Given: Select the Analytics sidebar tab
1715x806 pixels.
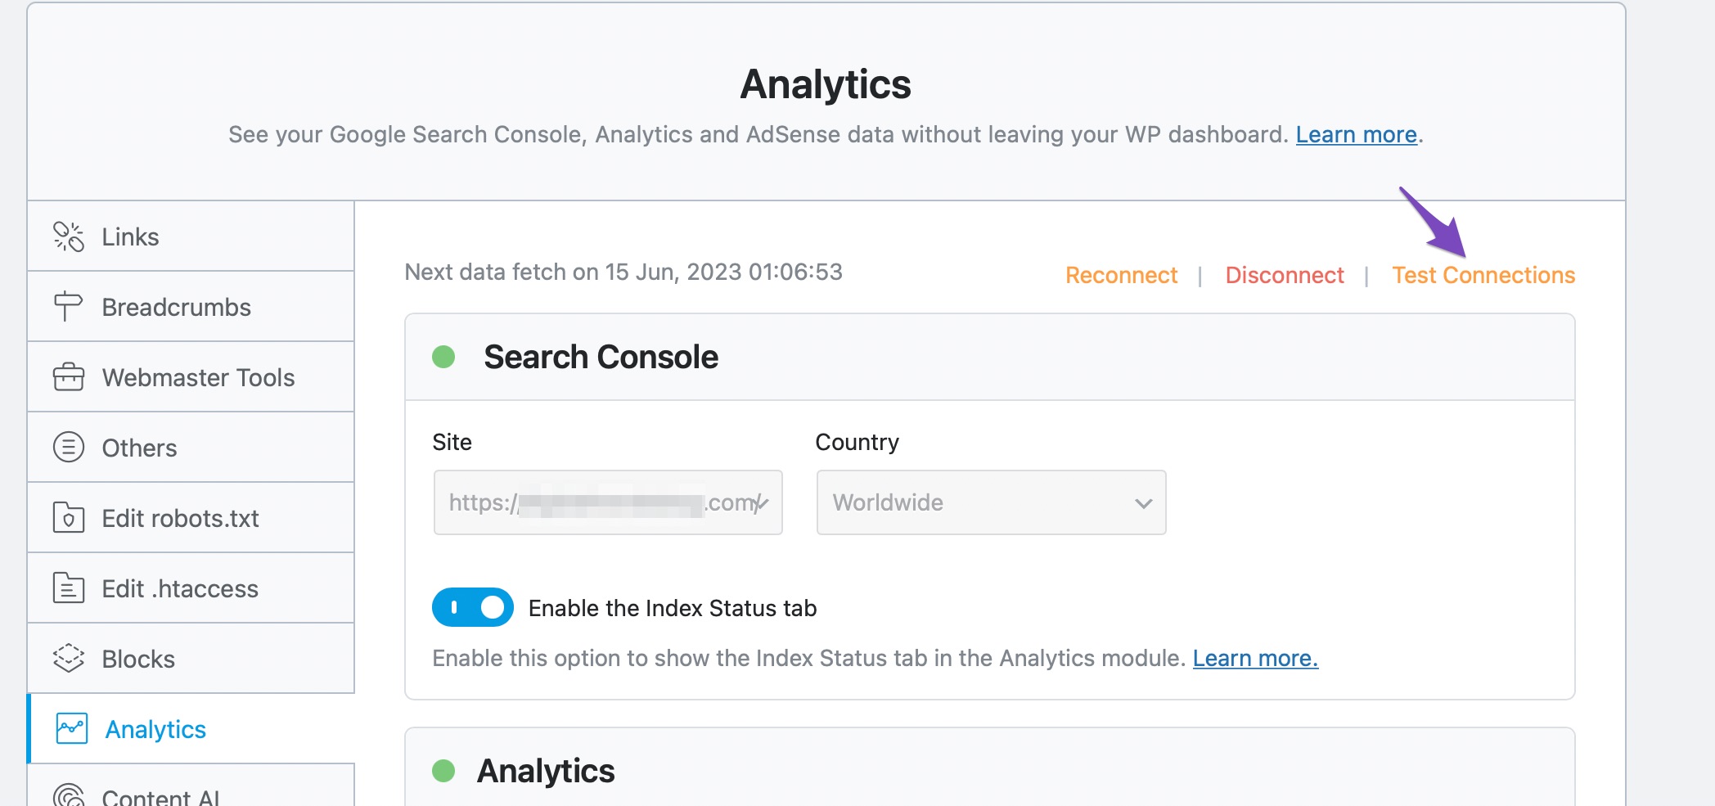Looking at the screenshot, I should pos(191,729).
